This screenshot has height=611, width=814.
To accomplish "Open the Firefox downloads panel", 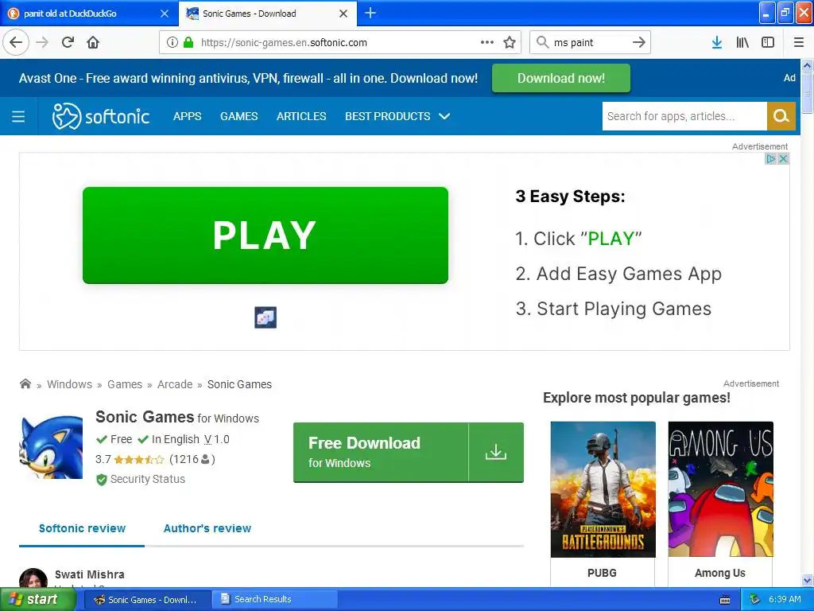I will (717, 42).
